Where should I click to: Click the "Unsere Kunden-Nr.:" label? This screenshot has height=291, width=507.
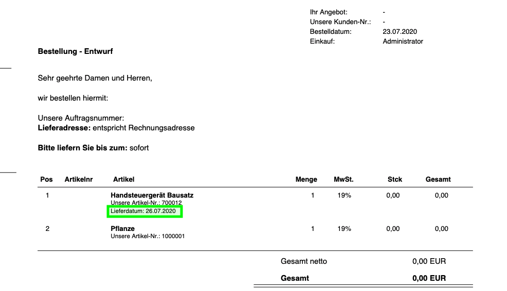point(340,22)
